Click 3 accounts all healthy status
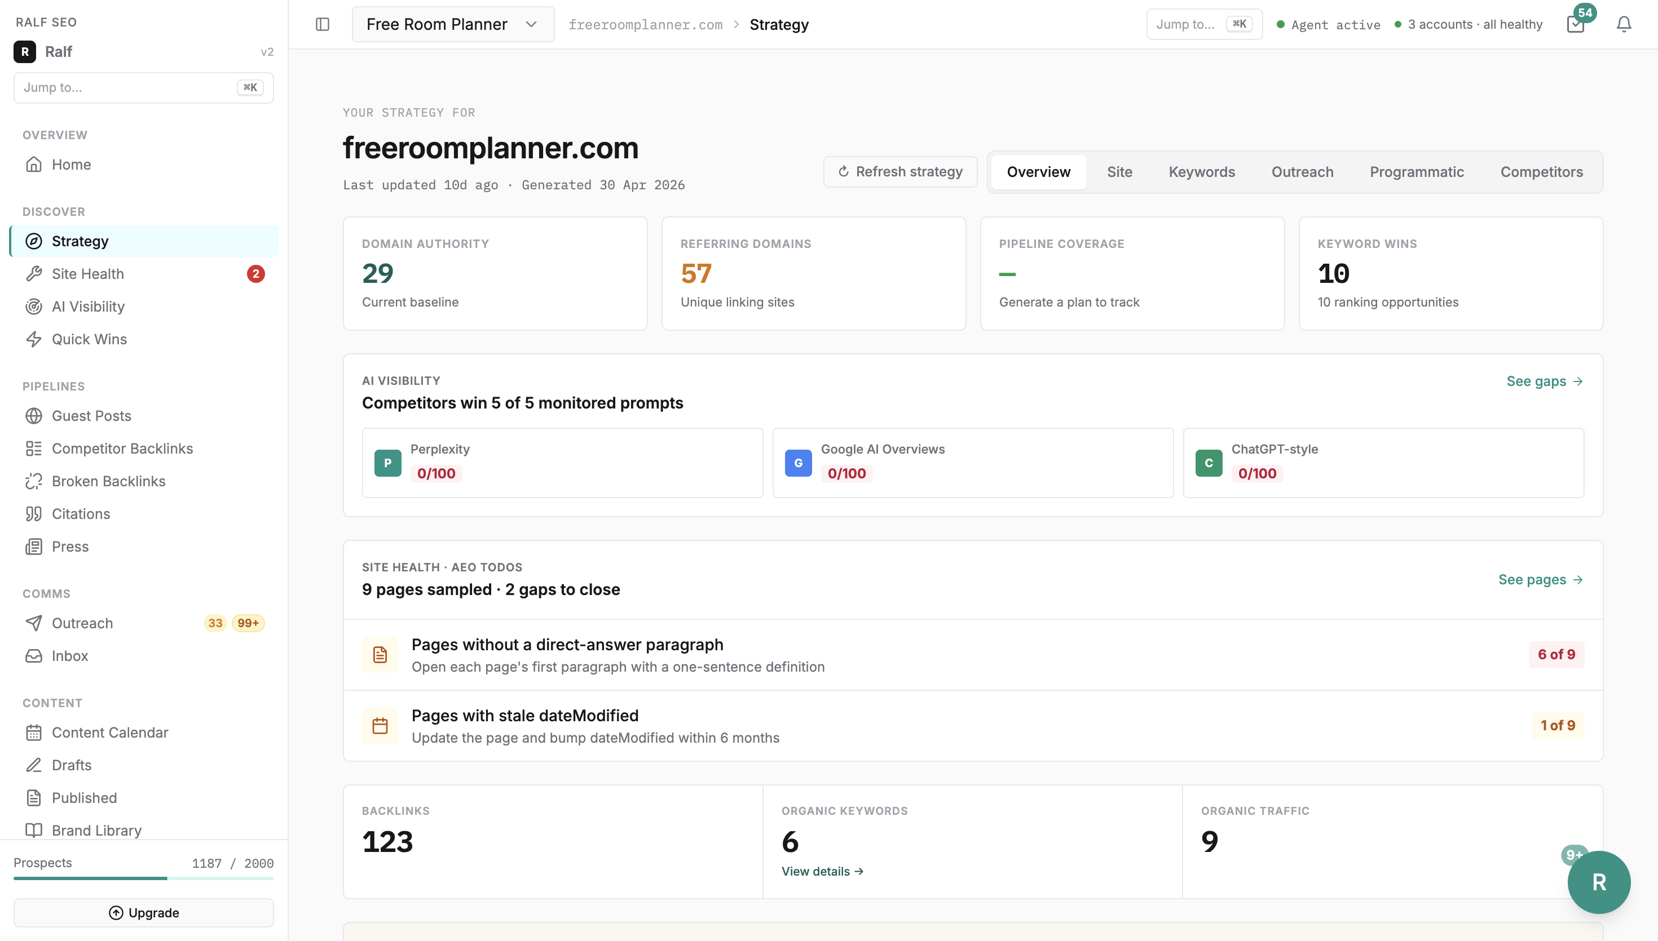1658x941 pixels. point(1468,25)
